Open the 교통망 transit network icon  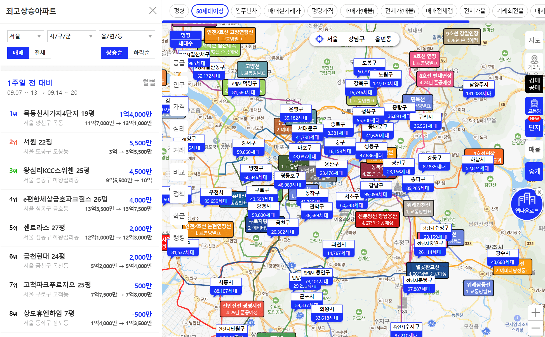coord(534,106)
